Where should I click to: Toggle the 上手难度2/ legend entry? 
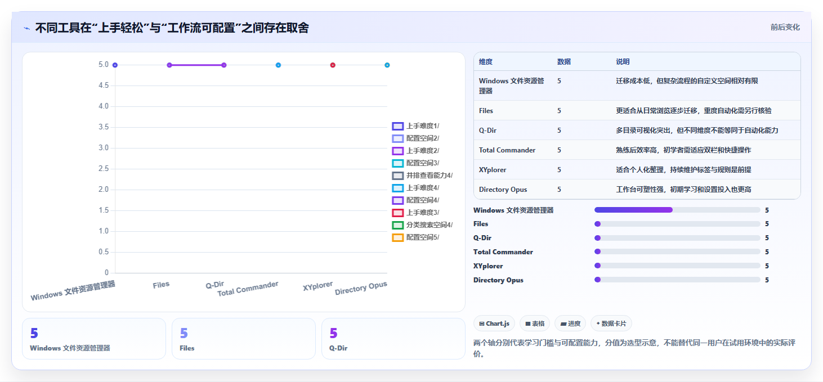click(x=415, y=151)
